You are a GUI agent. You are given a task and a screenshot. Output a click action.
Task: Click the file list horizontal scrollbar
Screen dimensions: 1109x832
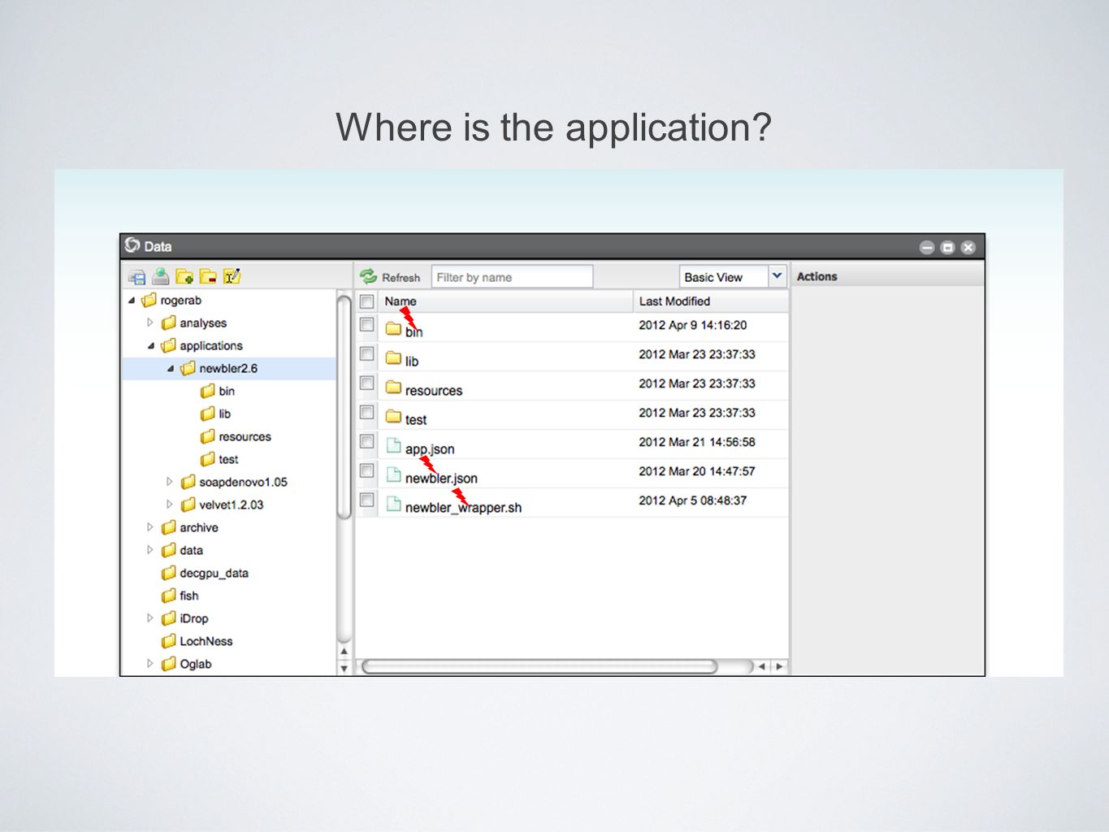coord(539,666)
